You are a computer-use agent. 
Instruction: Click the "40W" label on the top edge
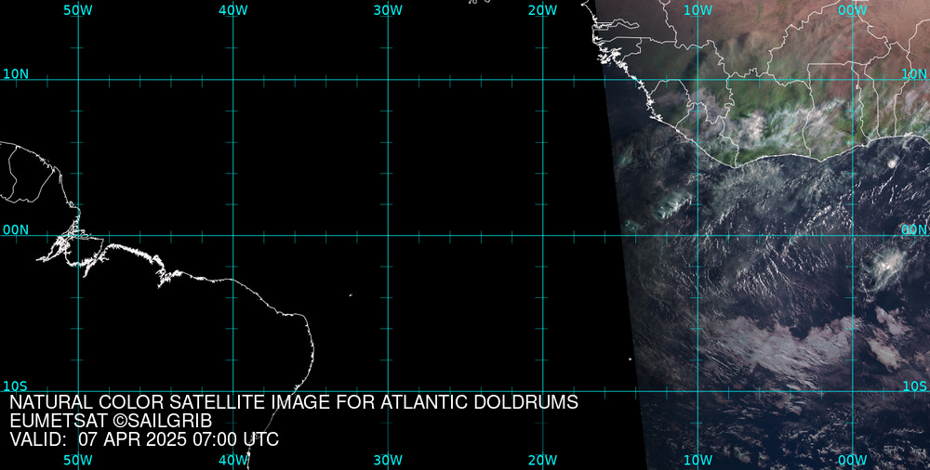(233, 10)
